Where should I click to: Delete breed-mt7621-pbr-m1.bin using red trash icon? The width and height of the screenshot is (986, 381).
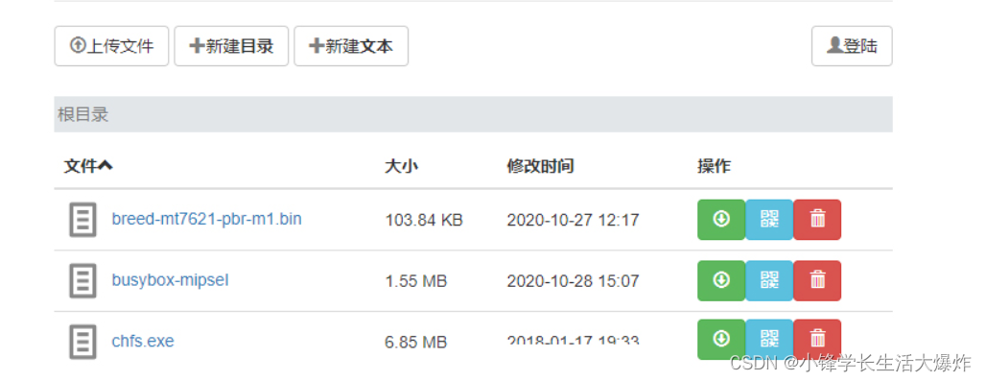817,220
